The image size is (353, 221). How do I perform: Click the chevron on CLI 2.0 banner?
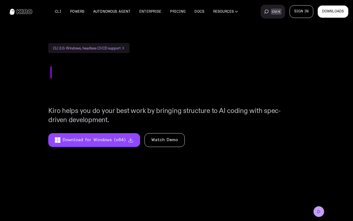(123, 48)
